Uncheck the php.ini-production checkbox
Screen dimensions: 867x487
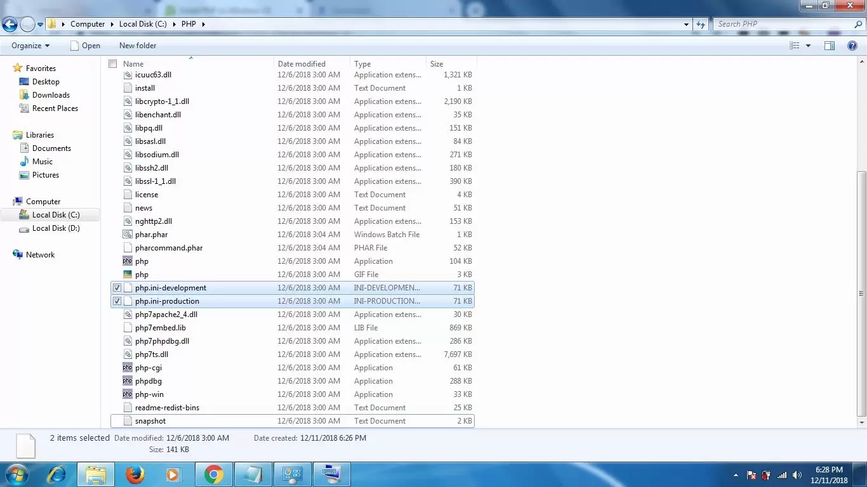pyautogui.click(x=117, y=301)
